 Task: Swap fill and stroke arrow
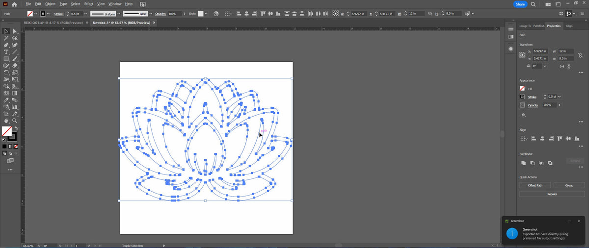pos(16,128)
